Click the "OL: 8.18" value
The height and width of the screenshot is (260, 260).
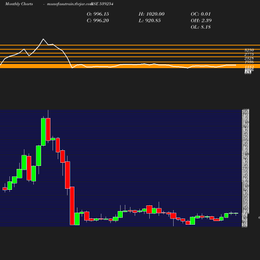click(201, 27)
